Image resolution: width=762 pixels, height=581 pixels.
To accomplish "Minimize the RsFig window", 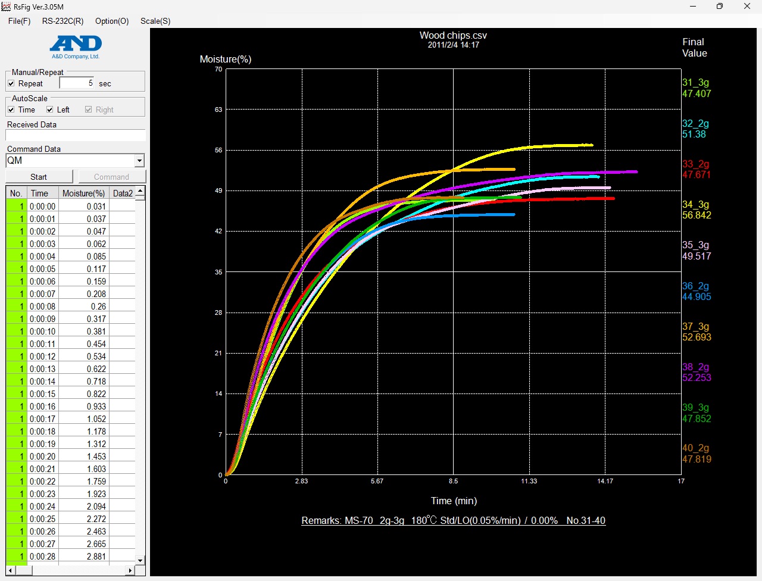I will [693, 7].
